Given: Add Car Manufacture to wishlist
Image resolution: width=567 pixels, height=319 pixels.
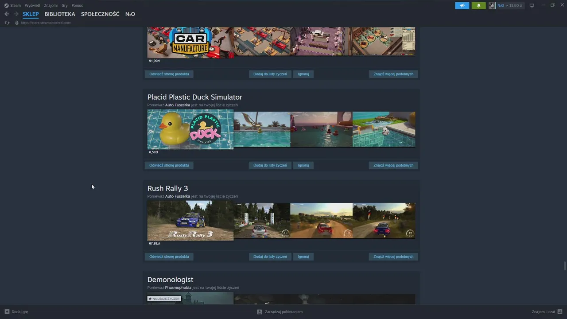Looking at the screenshot, I should click(270, 74).
